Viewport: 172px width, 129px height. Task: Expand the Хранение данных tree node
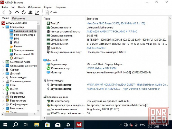(x=3, y=81)
